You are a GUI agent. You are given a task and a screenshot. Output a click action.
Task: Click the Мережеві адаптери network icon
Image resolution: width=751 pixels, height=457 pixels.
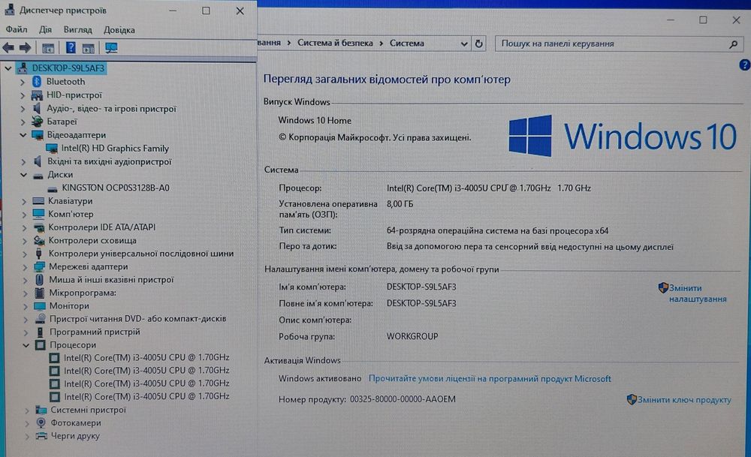coord(39,266)
